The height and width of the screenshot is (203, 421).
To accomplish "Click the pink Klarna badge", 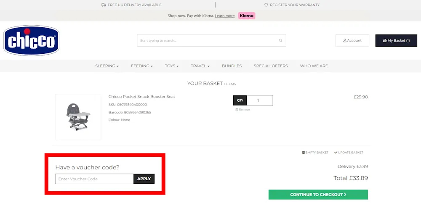I will 246,16.
